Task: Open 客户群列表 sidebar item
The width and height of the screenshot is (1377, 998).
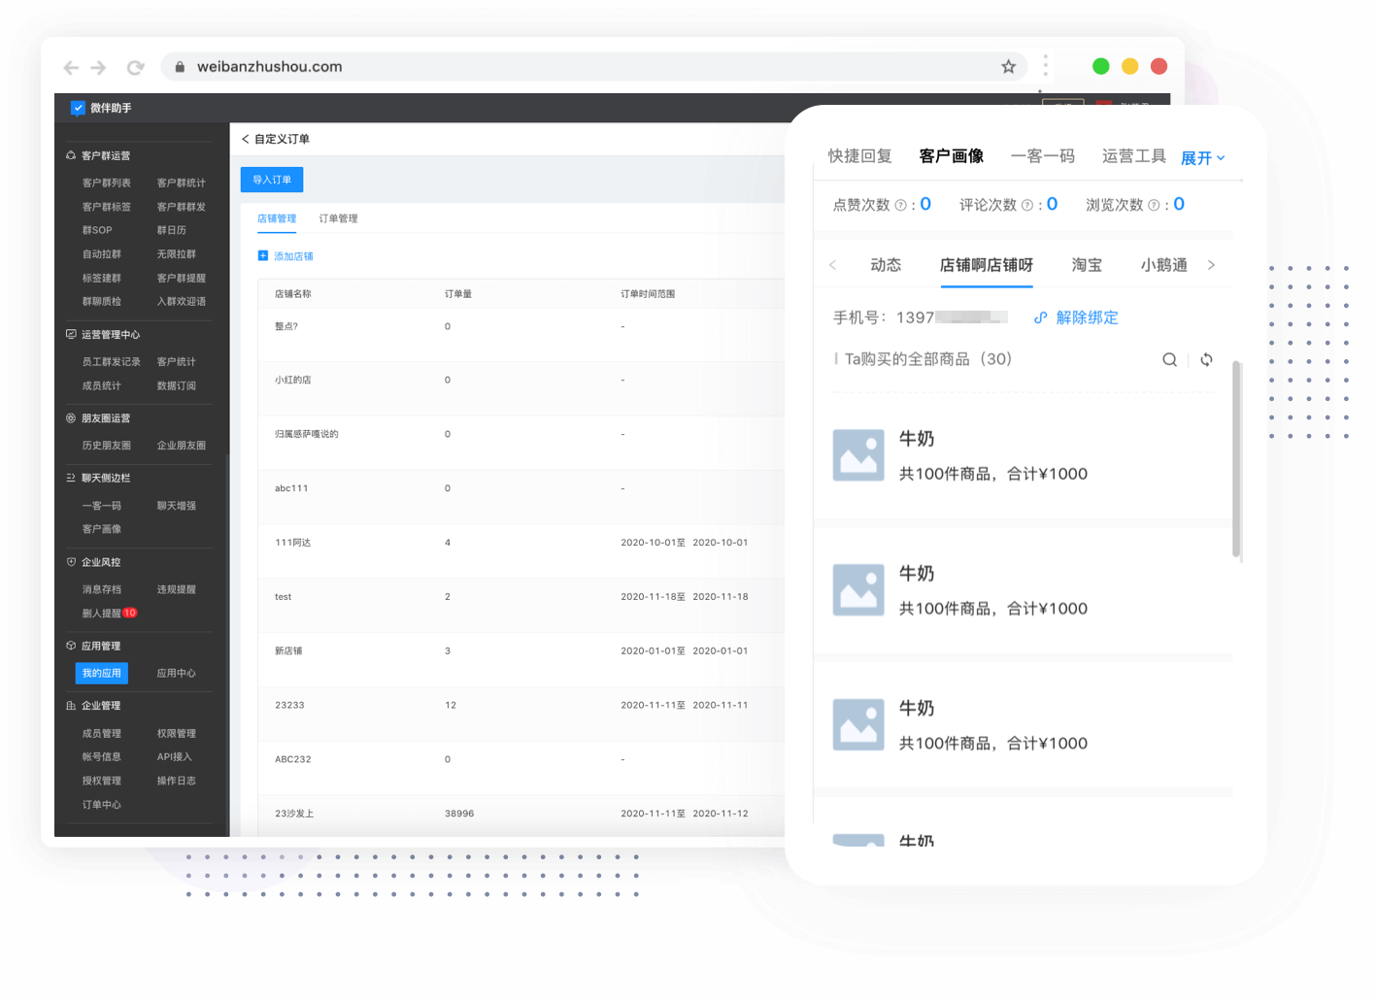Action: (x=106, y=183)
